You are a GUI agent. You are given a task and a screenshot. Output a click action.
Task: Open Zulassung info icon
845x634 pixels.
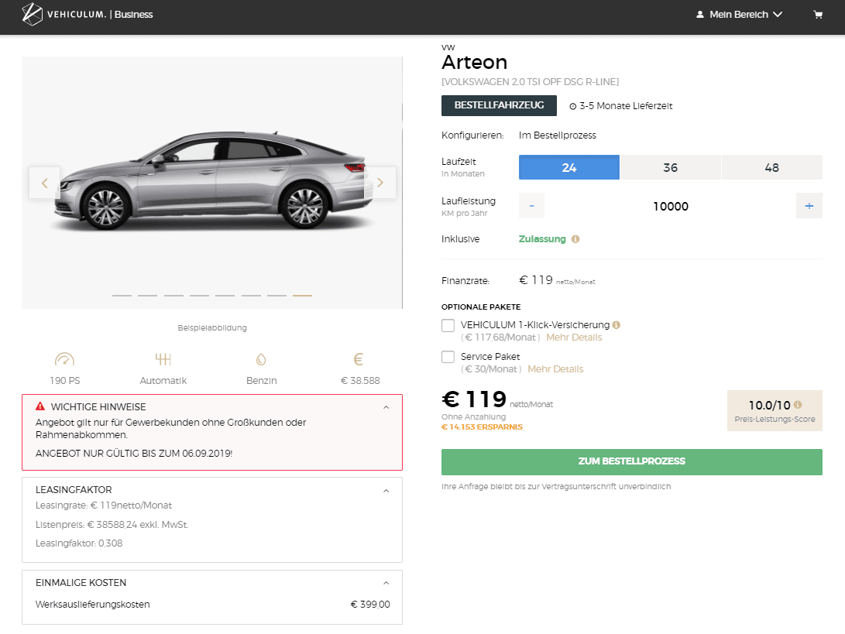point(575,238)
